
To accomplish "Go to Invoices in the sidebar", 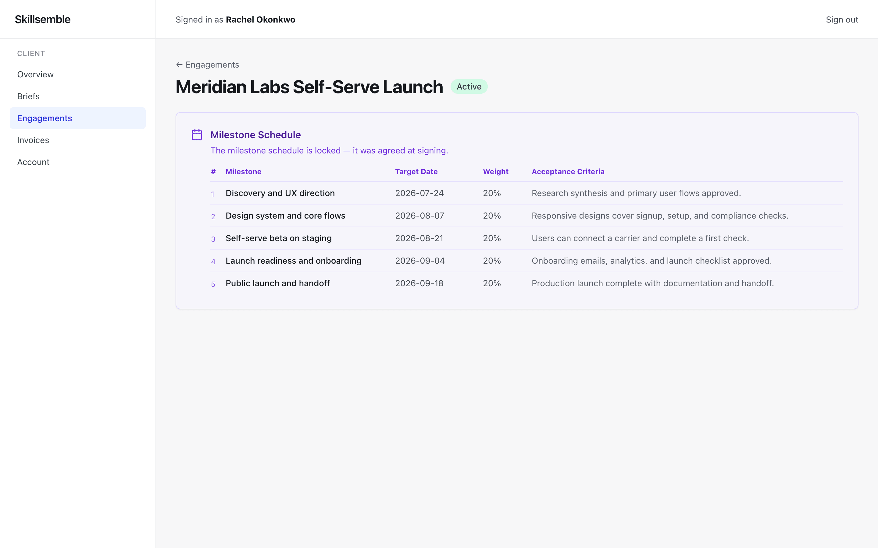I will click(x=78, y=140).
